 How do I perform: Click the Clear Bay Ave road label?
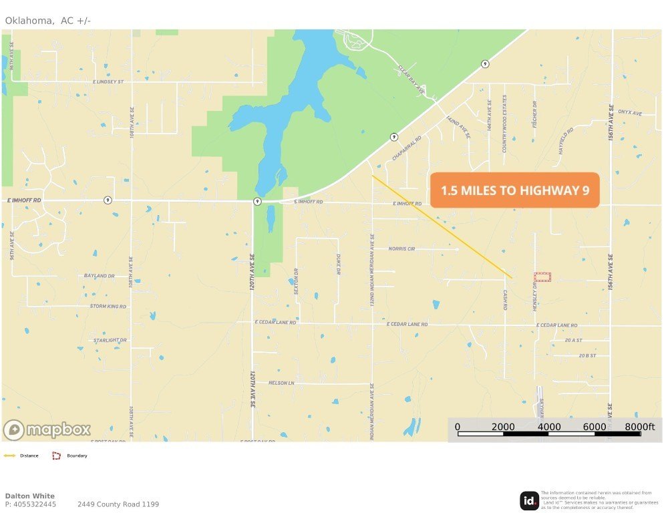pyautogui.click(x=411, y=79)
